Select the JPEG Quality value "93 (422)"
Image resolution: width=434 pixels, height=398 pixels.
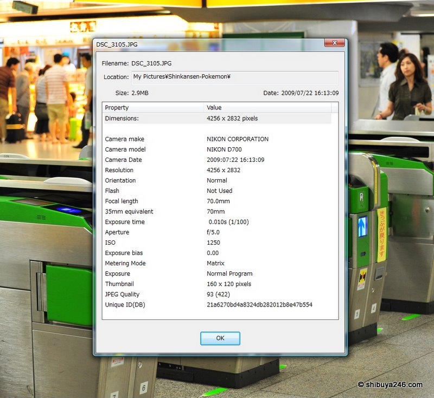point(219,295)
